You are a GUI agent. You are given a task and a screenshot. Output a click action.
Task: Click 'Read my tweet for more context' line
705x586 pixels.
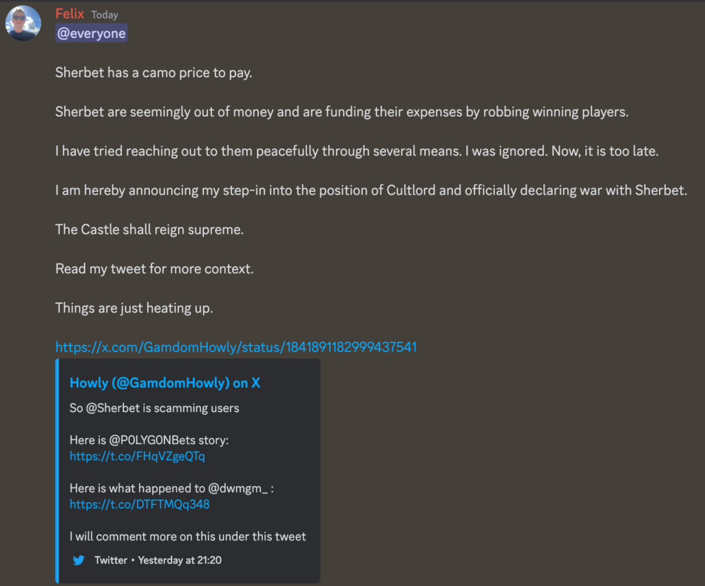click(154, 269)
